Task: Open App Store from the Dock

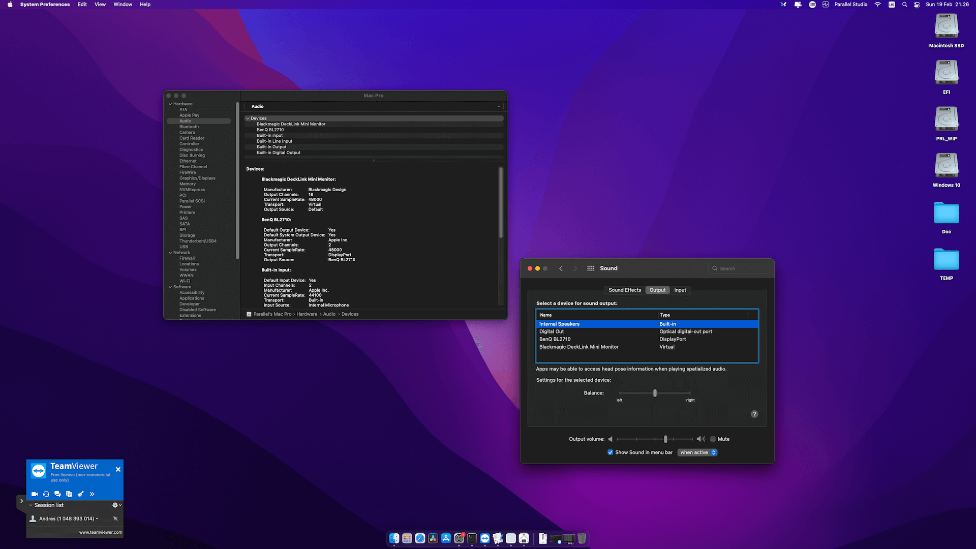Action: tap(446, 538)
